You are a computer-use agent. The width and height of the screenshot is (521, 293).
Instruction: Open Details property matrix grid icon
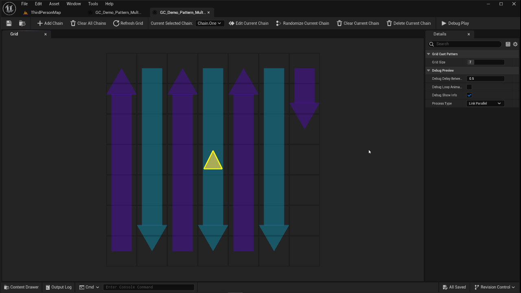coord(508,44)
